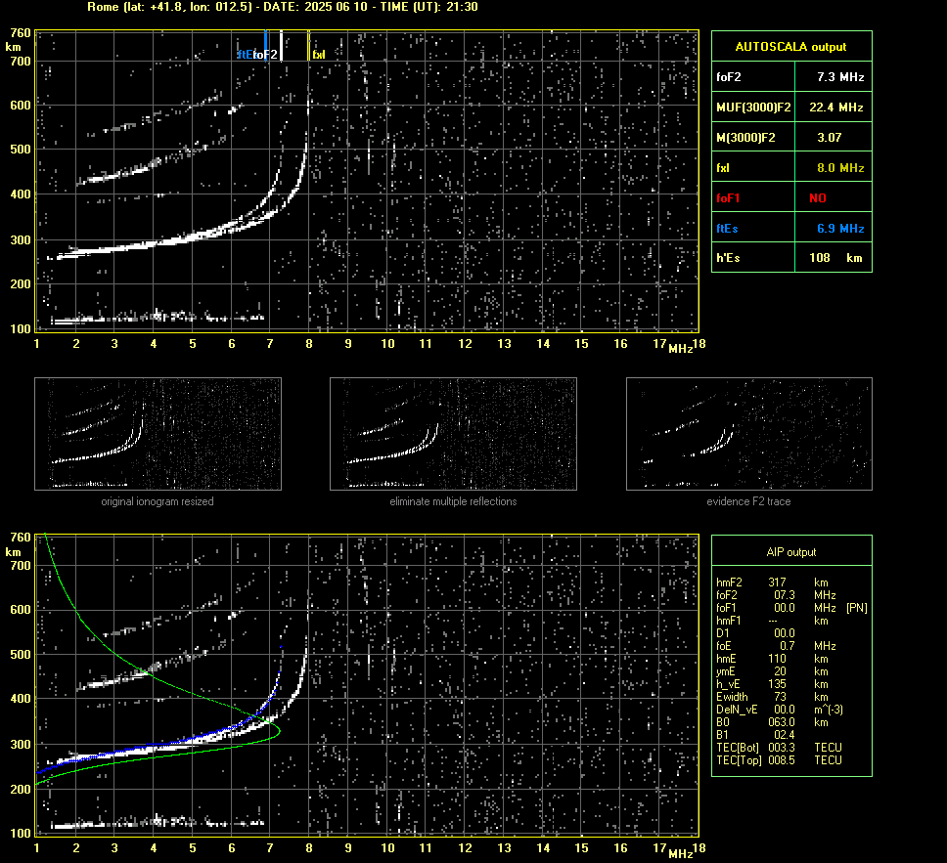Click the blue ftEs marker on top ionogram
Screen dimensions: 947x863
click(x=265, y=45)
